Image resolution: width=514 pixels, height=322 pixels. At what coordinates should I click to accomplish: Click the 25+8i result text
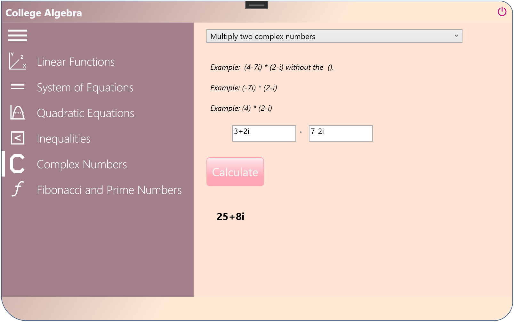tap(230, 217)
